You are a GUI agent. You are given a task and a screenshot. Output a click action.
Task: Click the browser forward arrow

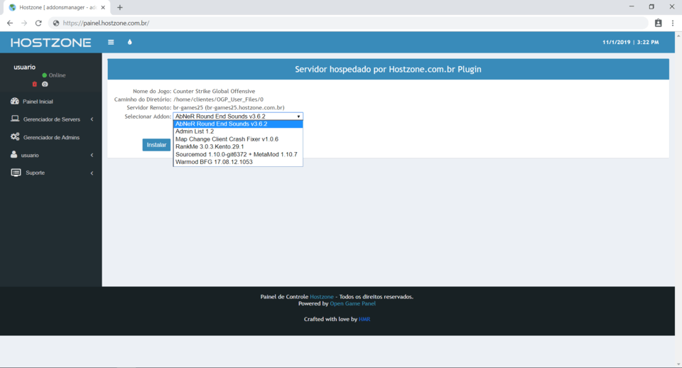tap(24, 23)
